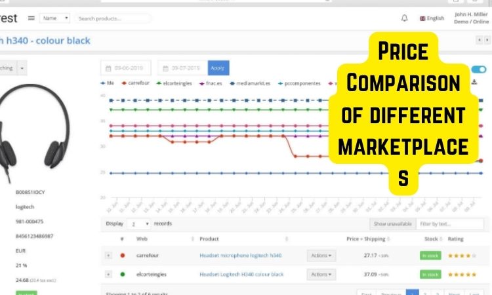492x295 pixels.
Task: Click the 'h340 - colour black' product title
Action: 45,41
